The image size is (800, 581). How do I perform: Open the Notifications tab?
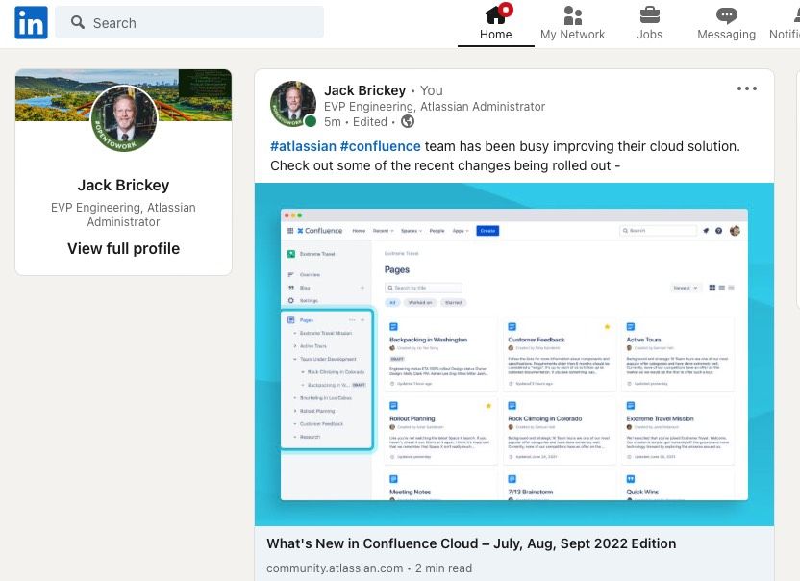[785, 23]
